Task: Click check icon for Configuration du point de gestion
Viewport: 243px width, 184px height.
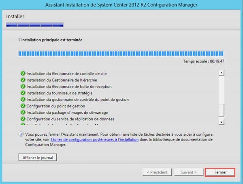Action: coord(23,106)
